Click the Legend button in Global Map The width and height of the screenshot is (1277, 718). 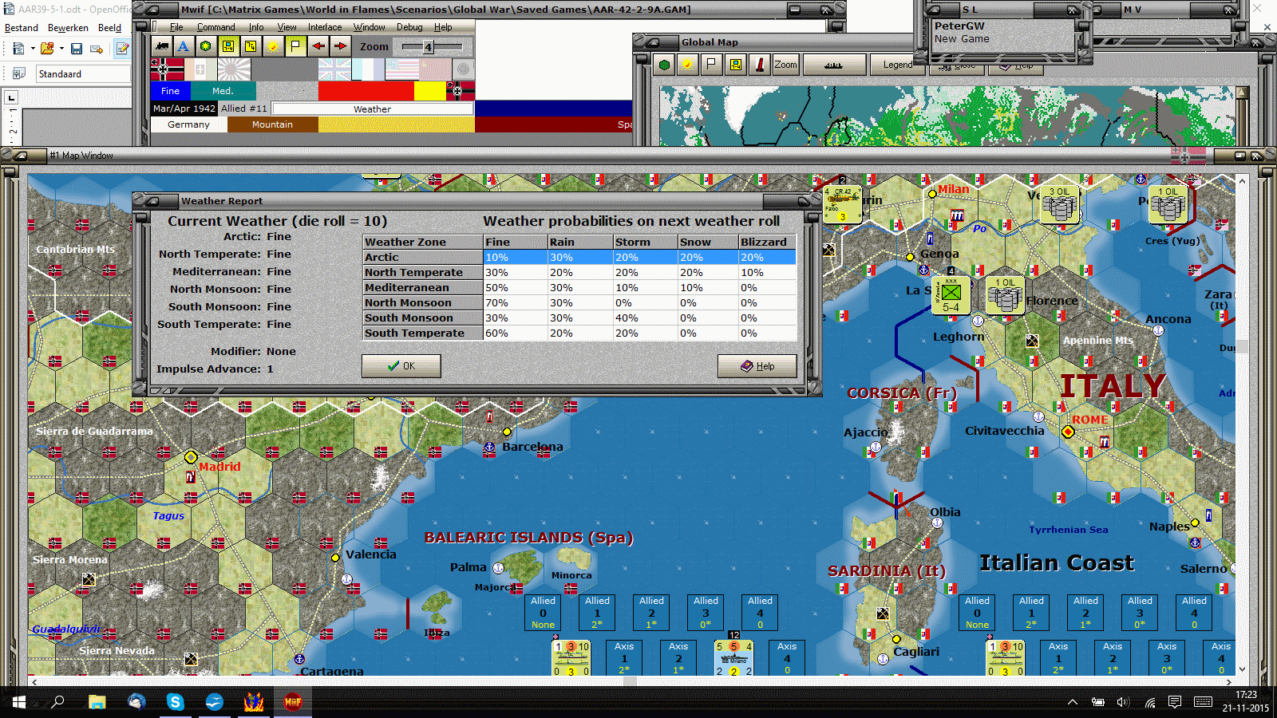pos(897,65)
